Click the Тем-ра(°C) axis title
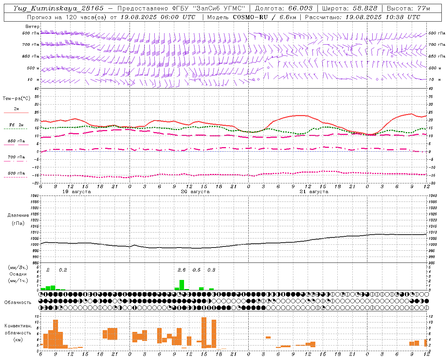447x357 pixels. 16,99
